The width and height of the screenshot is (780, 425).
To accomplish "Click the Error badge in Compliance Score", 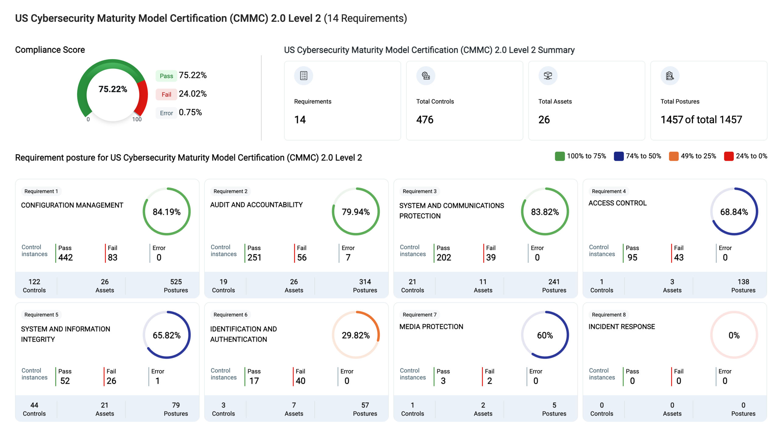I will coord(166,113).
